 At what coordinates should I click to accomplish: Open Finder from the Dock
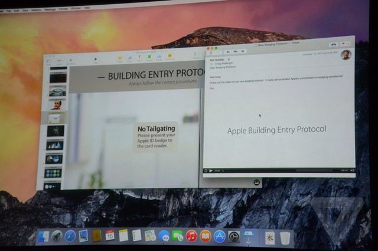pyautogui.click(x=44, y=237)
